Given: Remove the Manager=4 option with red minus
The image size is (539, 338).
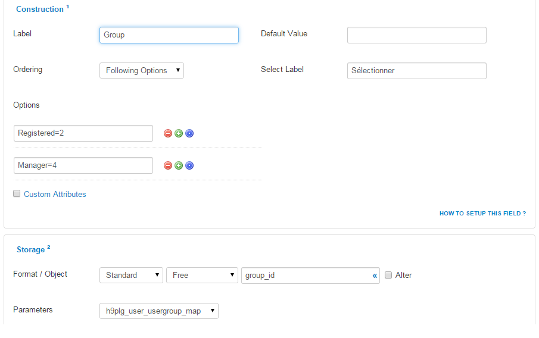Looking at the screenshot, I should coord(168,165).
